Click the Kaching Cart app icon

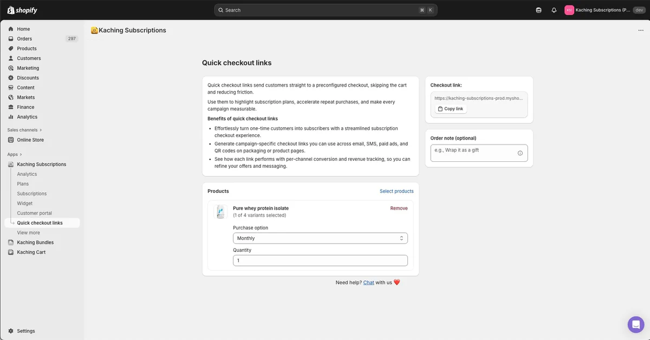[11, 252]
